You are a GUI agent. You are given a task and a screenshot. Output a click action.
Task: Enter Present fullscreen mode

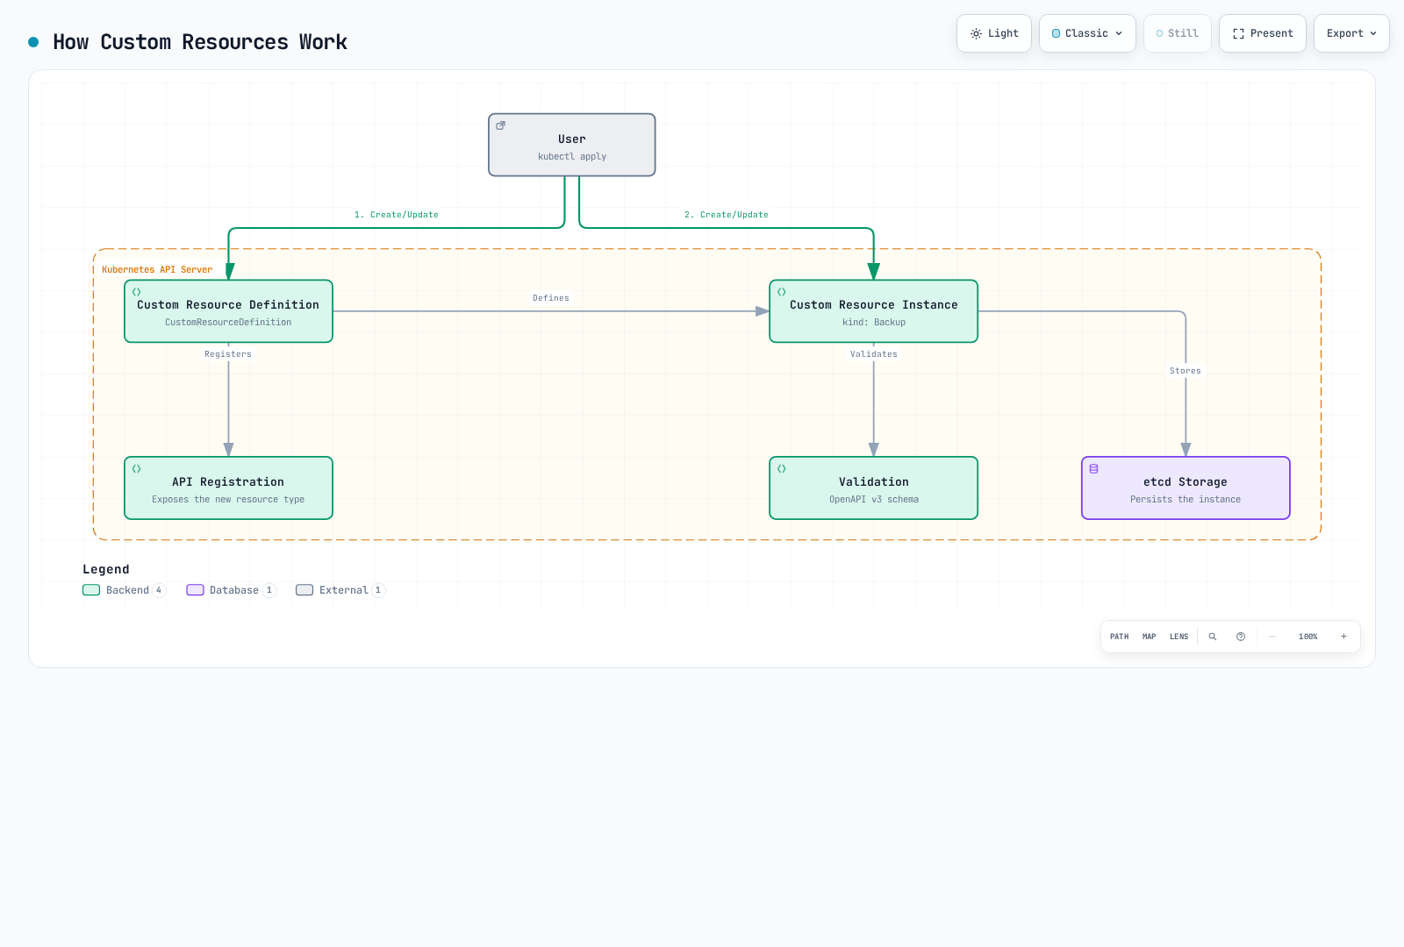tap(1263, 33)
